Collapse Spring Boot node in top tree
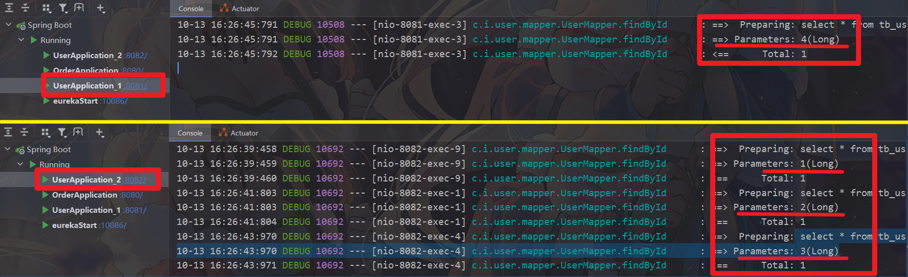 (x=8, y=25)
